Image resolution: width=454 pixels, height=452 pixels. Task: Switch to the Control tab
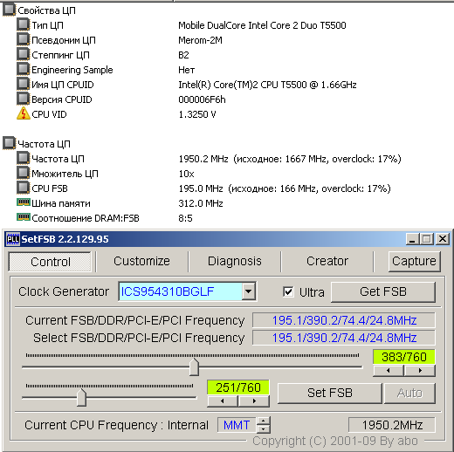point(51,262)
